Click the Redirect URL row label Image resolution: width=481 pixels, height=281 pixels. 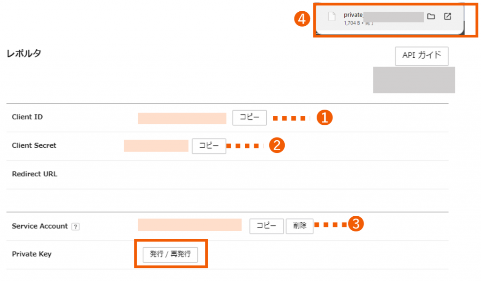35,174
